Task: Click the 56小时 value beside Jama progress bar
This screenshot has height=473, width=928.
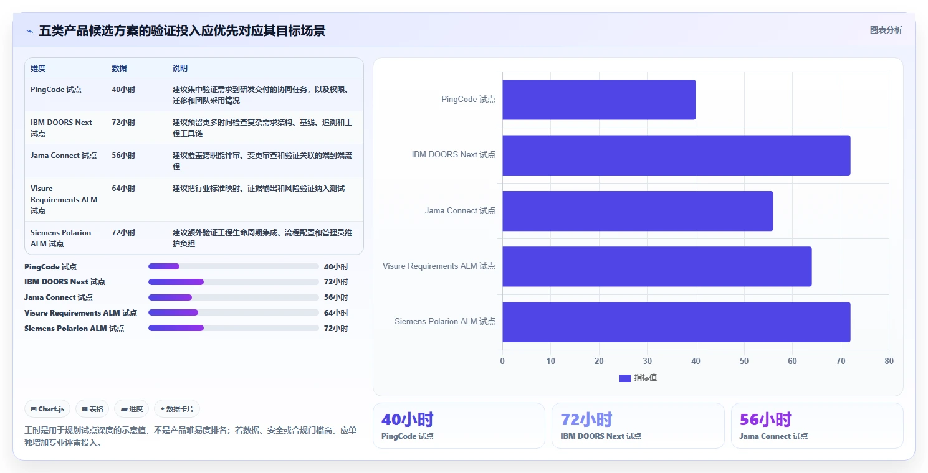Action: tap(336, 297)
